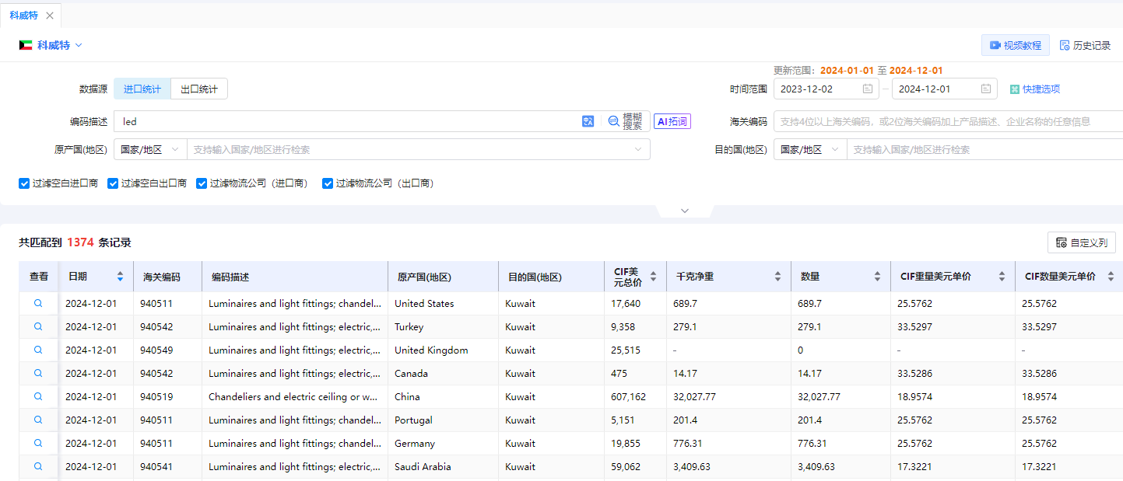Toggle 过滤空白进口商 checkbox
The image size is (1123, 481).
[x=24, y=183]
